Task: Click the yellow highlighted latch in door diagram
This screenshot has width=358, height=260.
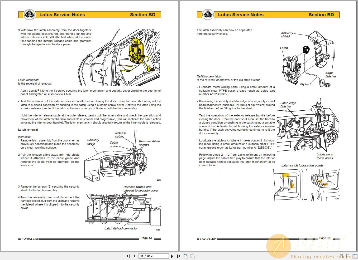Action: pyautogui.click(x=136, y=51)
